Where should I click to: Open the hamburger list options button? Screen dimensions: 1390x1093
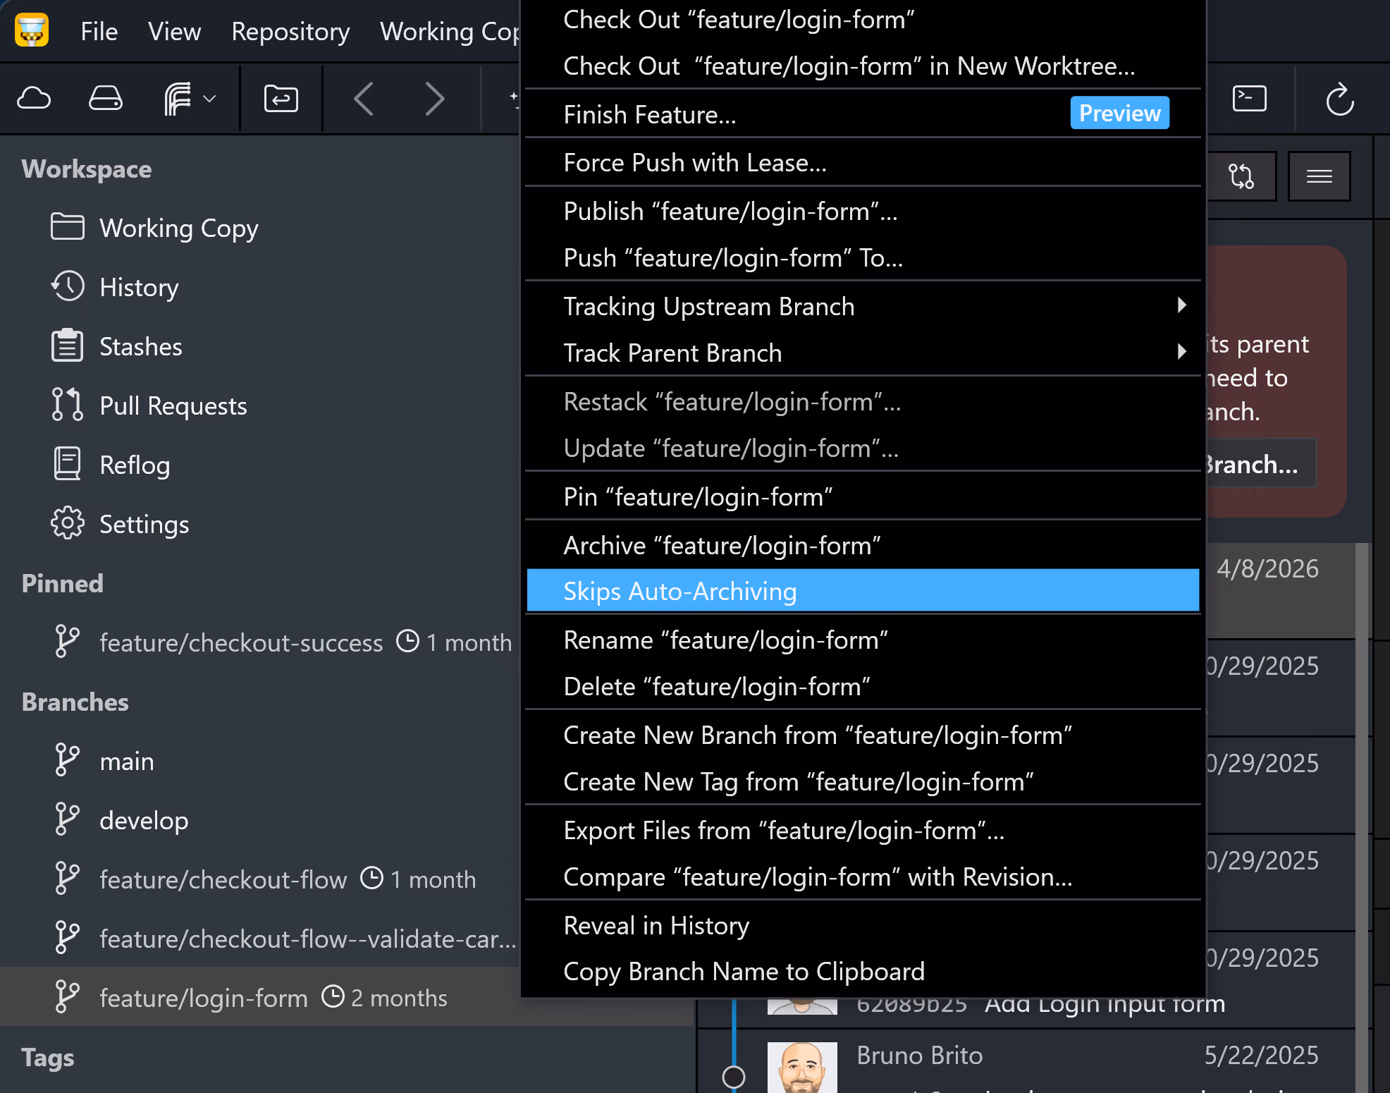click(1319, 176)
